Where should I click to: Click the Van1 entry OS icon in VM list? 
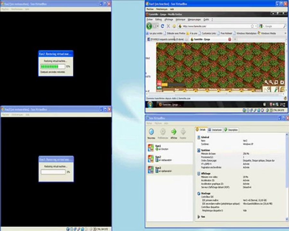pyautogui.click(x=151, y=148)
